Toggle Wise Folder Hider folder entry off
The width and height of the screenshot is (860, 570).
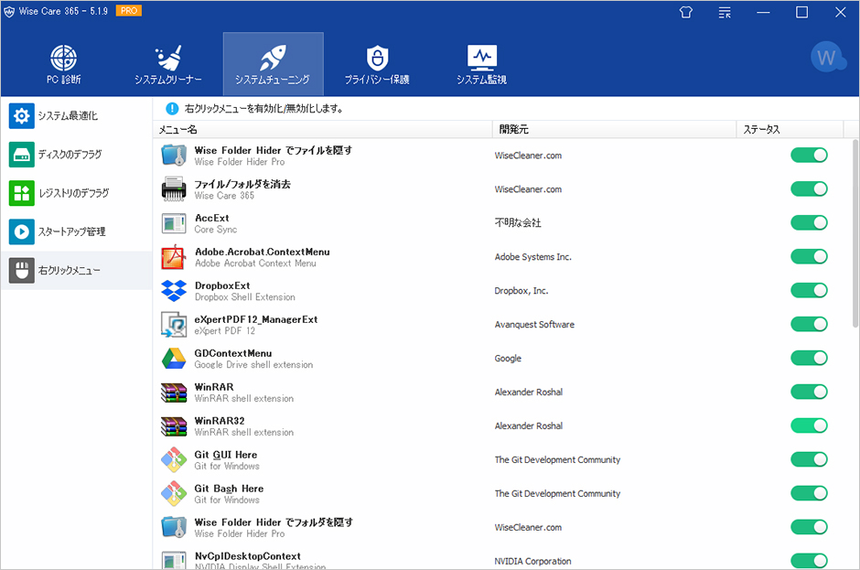pos(809,527)
